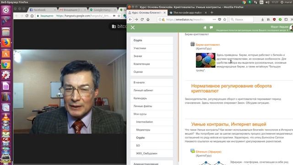Open Moodle messages speech bubble
This screenshot has height=165, width=293.
coord(212,27)
